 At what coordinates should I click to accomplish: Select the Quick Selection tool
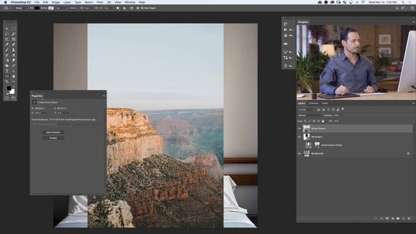(x=14, y=34)
